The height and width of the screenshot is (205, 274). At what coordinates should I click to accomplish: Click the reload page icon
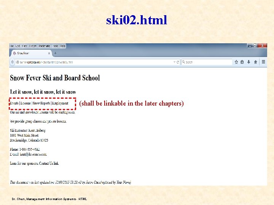click(178, 62)
